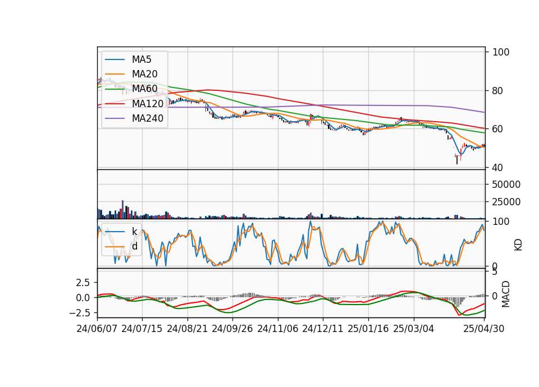This screenshot has width=539, height=387.
Task: Click the orange MA20 legend line sample
Action: coord(115,74)
